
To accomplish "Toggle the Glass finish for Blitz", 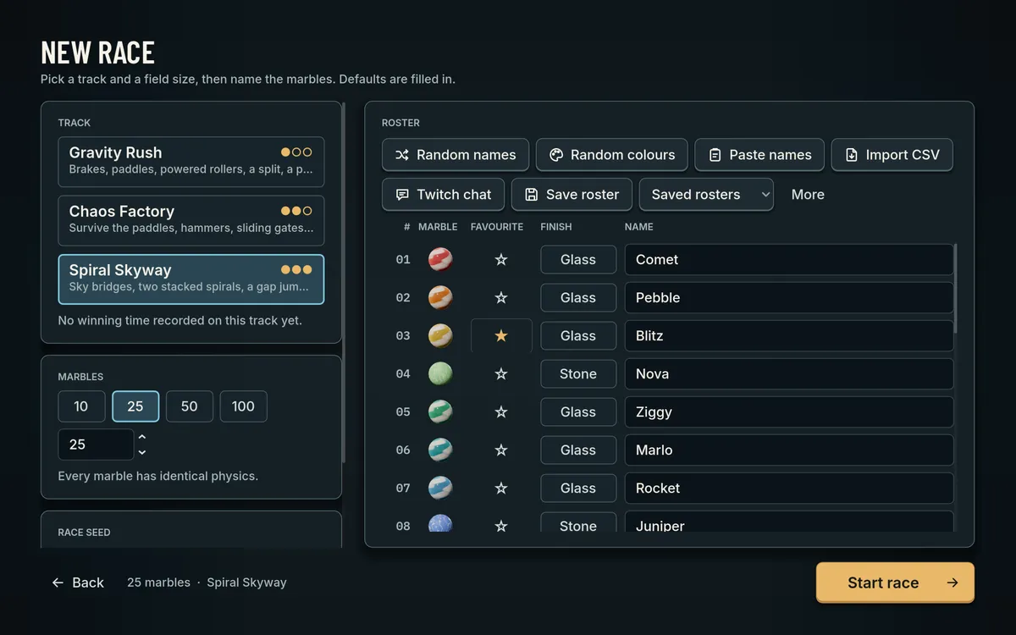I will coord(578,336).
